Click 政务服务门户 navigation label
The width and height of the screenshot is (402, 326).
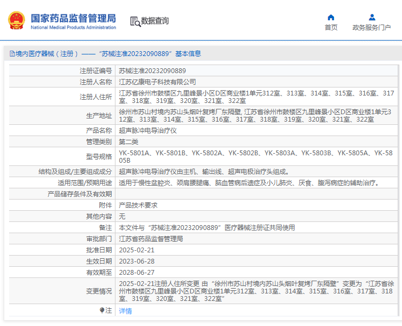(x=372, y=27)
